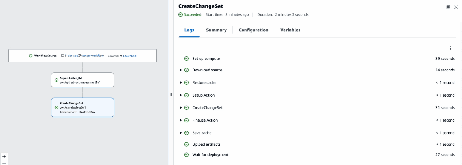Viewport: 462px width, 165px height.
Task: Open the Summary tab
Action: tap(216, 30)
